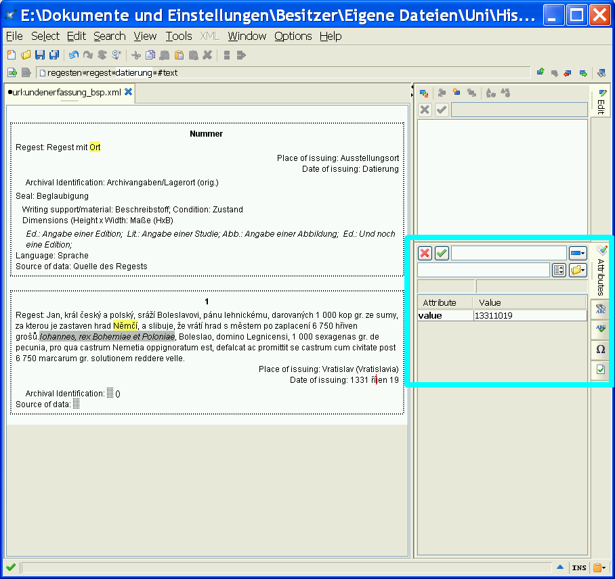Click the highlighted word 'Němčí' in regest
This screenshot has height=579, width=615.
click(x=125, y=325)
